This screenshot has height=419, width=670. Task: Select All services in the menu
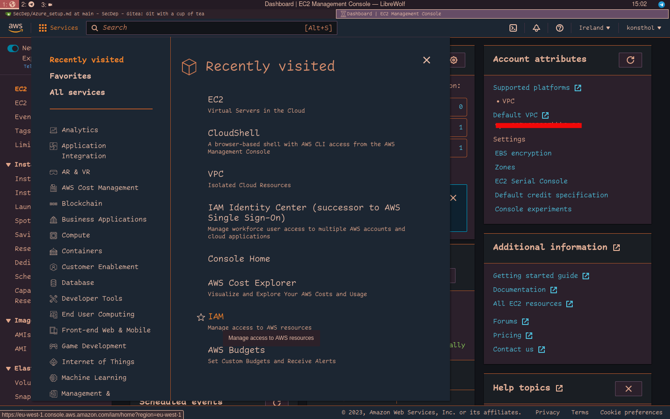77,92
